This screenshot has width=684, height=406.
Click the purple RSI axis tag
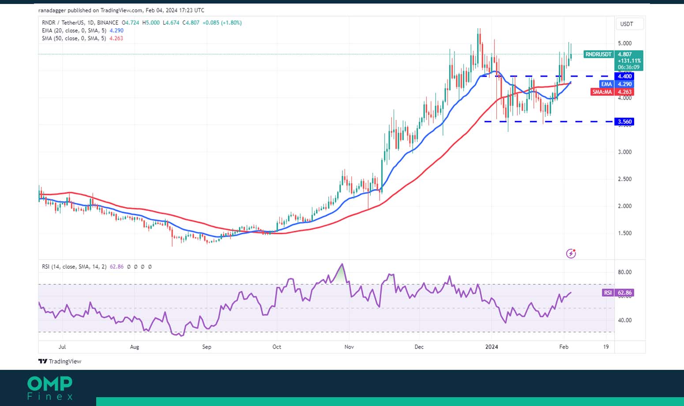(608, 293)
